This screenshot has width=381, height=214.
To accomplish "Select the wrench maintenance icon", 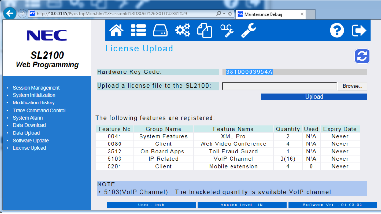I will [x=248, y=31].
